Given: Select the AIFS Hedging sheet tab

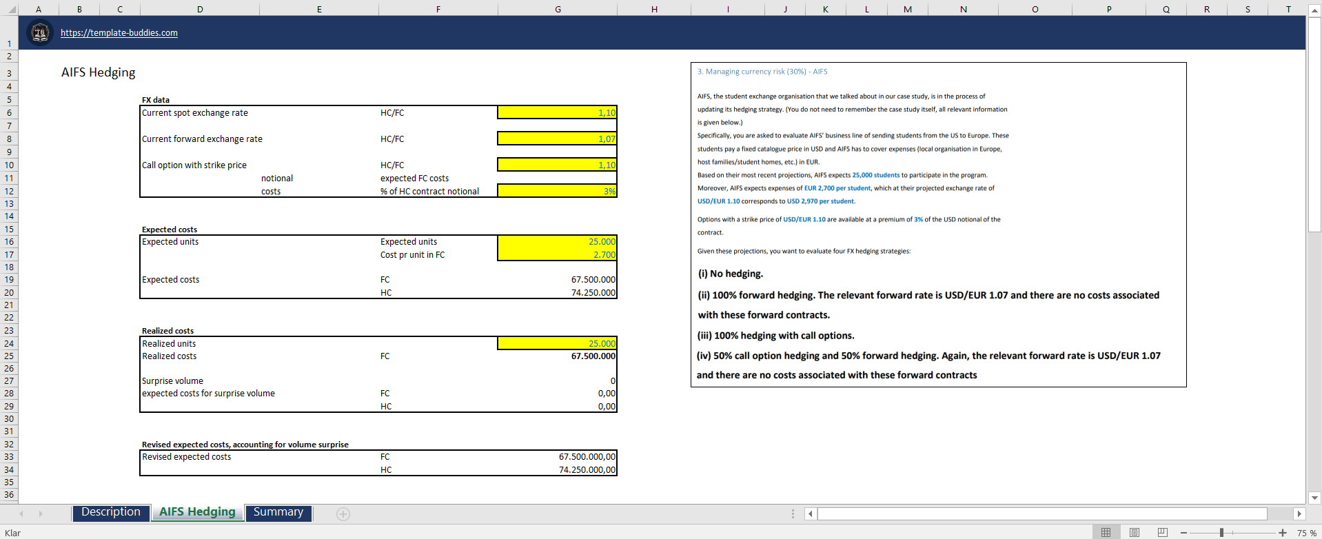Looking at the screenshot, I should click(198, 512).
